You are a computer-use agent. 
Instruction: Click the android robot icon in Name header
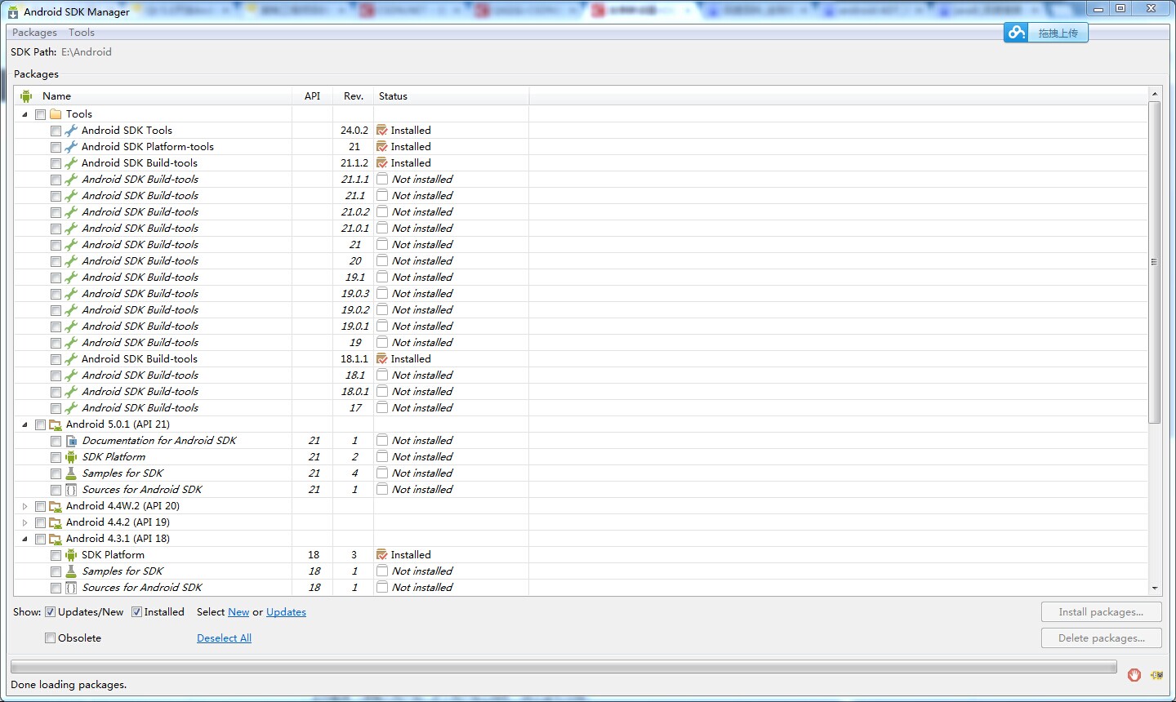[26, 96]
